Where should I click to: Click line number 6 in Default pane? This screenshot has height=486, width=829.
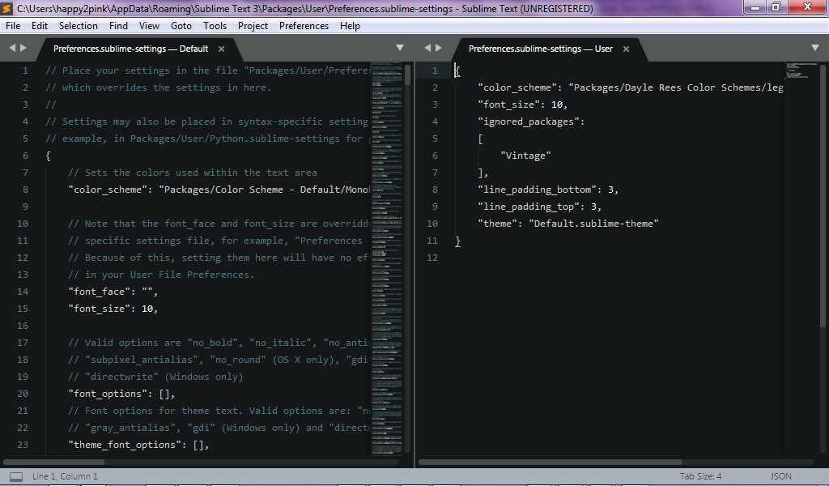[x=25, y=156]
